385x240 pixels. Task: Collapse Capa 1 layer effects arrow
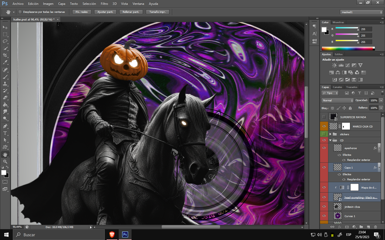(379, 167)
